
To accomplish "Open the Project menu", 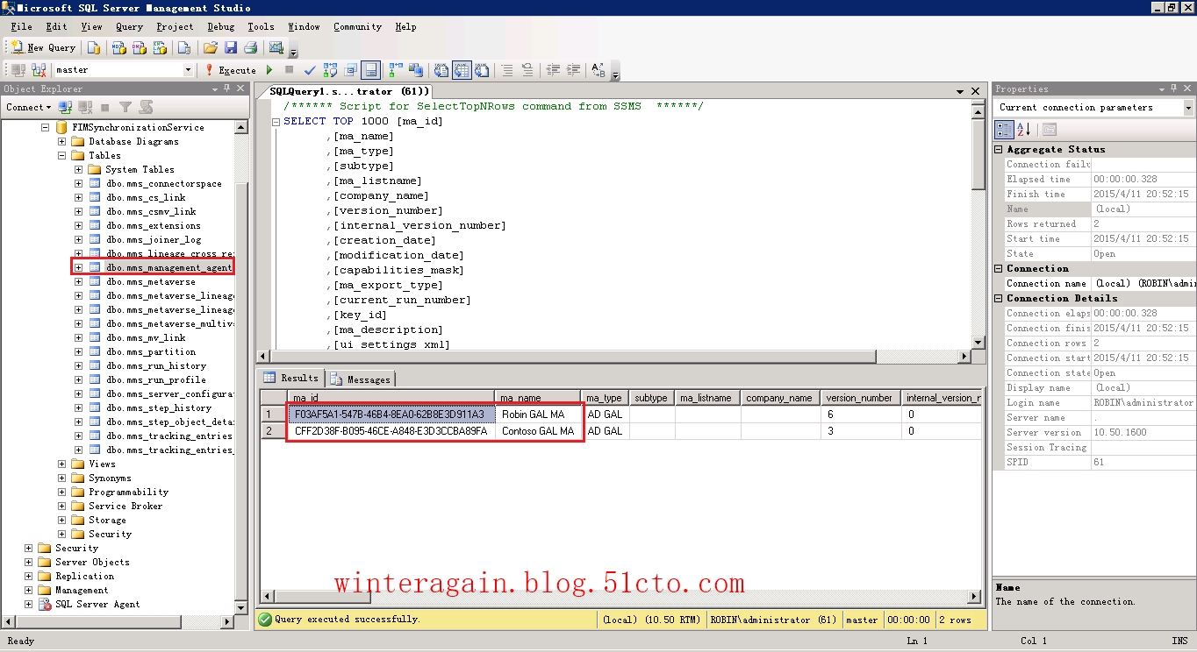I will pyautogui.click(x=175, y=26).
